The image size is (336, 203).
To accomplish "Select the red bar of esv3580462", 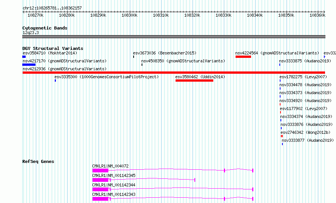I will click(x=194, y=81).
